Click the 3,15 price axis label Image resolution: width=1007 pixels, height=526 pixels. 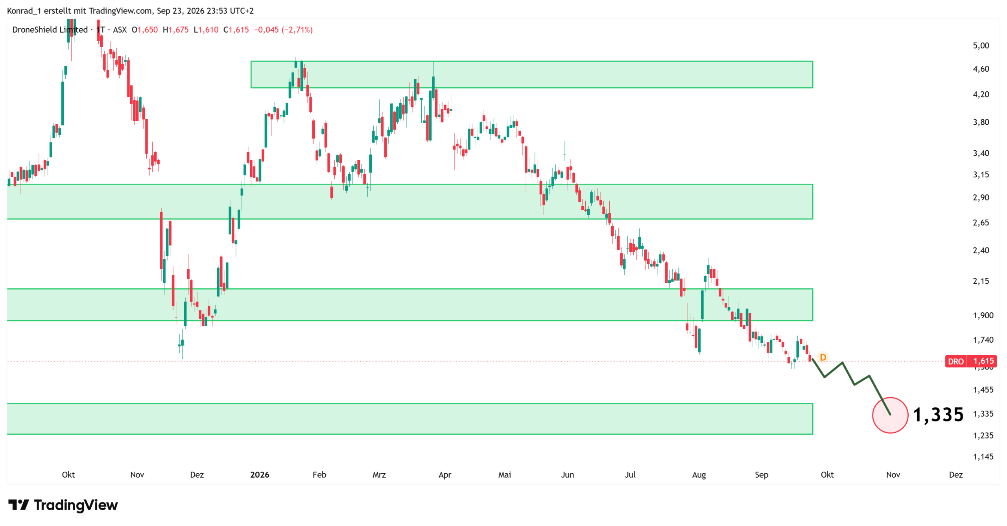981,175
